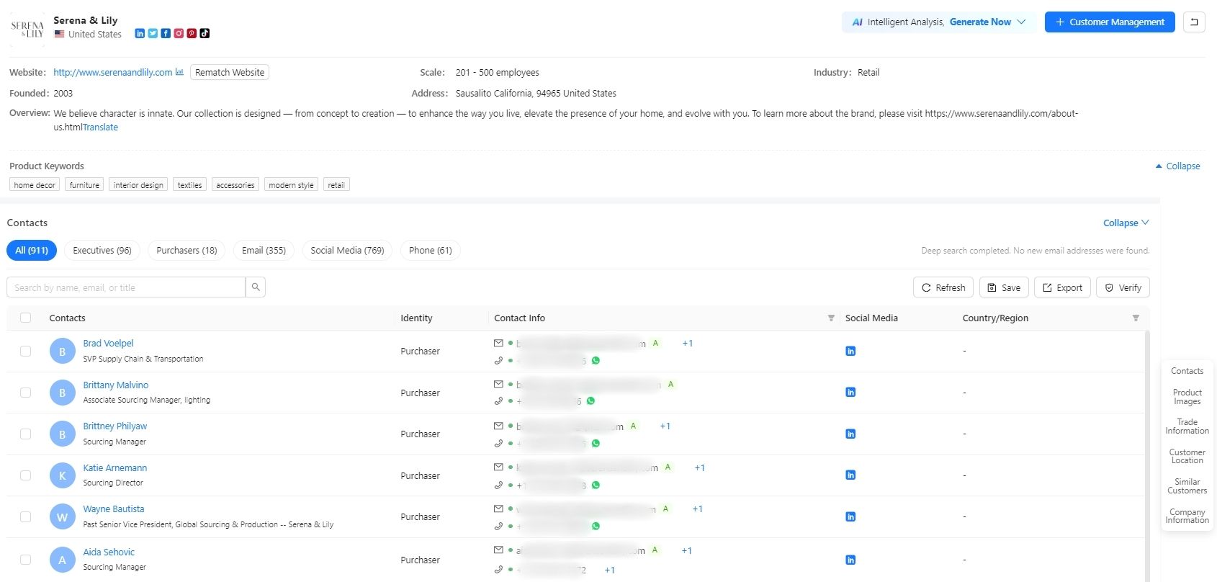Tick the checkbox beside Aida Sehovic
Screen dimensions: 1217x582
26,560
